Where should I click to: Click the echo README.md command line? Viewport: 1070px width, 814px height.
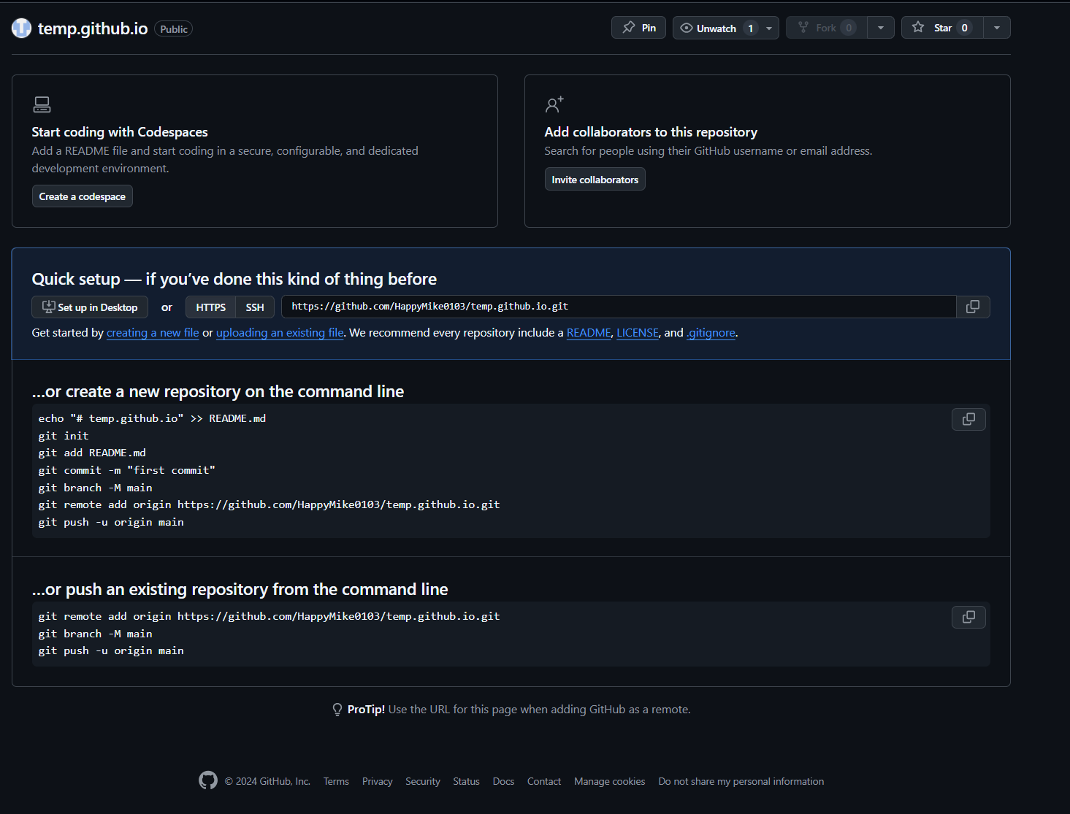pyautogui.click(x=152, y=418)
